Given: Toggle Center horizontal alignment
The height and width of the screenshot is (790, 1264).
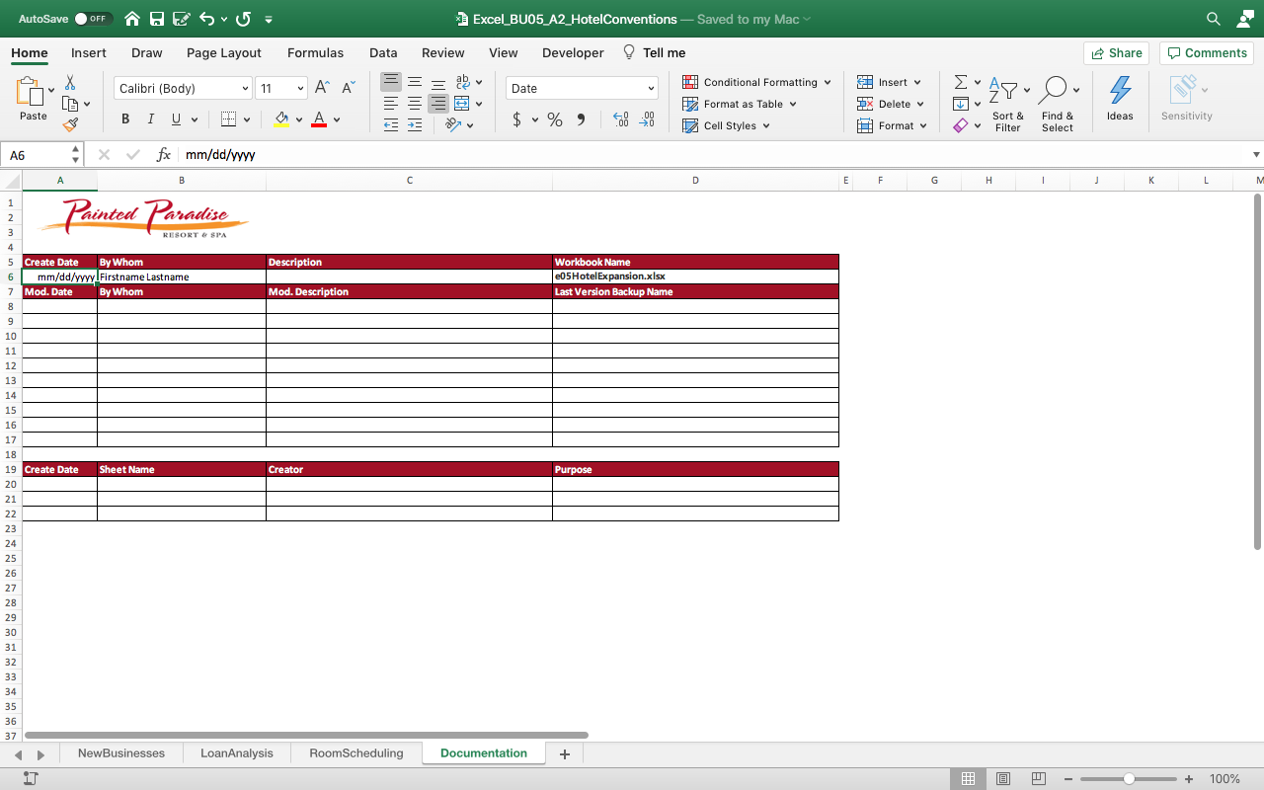Looking at the screenshot, I should [415, 104].
